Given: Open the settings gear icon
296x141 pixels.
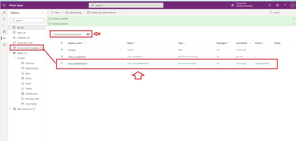Looking at the screenshot, I should (x=277, y=5).
